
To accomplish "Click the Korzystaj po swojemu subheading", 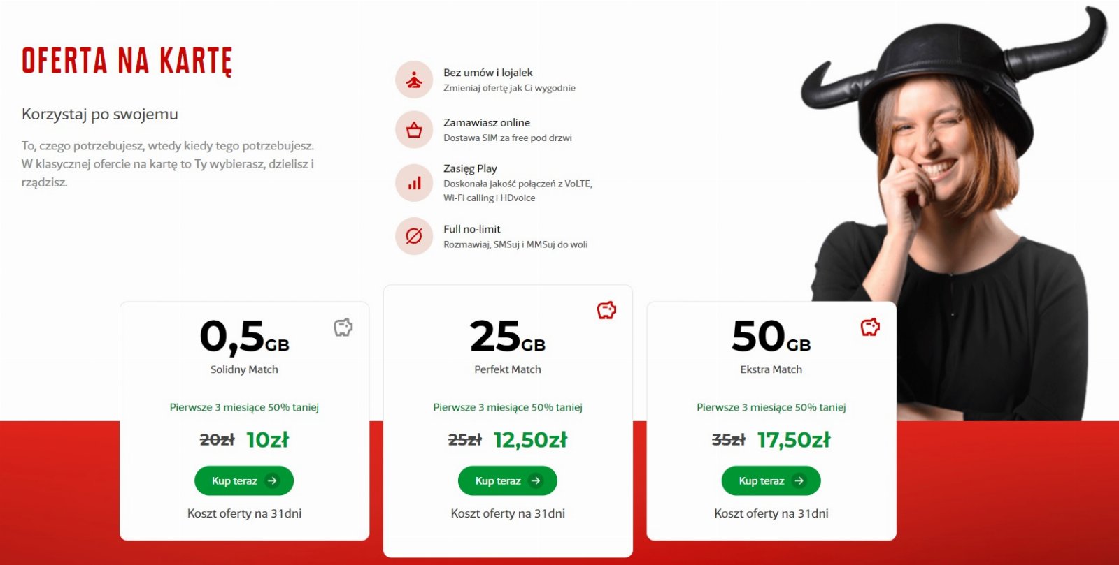I will tap(100, 115).
